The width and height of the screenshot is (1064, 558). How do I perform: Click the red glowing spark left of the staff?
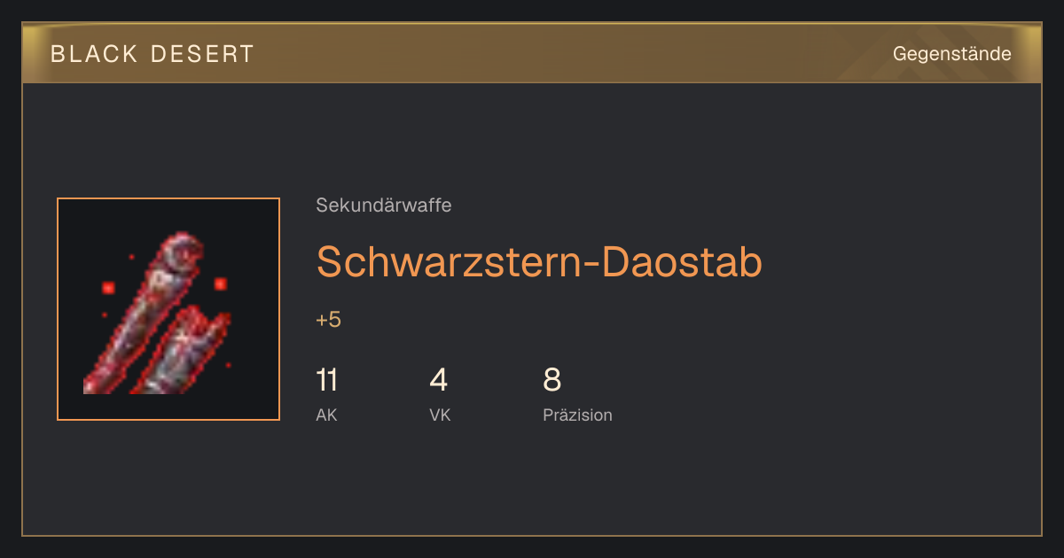(109, 288)
